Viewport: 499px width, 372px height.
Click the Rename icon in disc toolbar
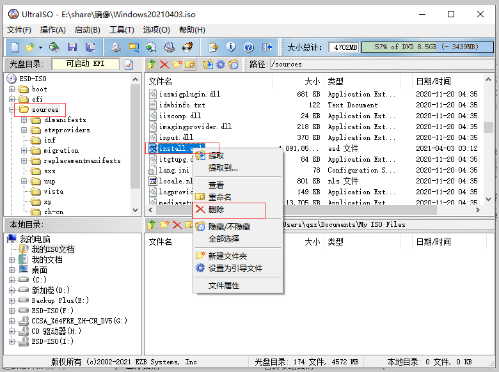tap(189, 65)
